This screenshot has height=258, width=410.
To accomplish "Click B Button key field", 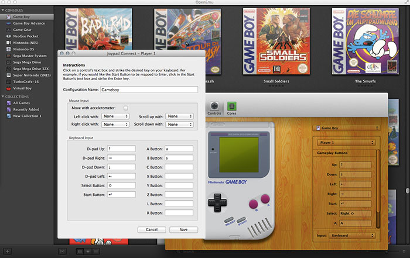I will 179,158.
